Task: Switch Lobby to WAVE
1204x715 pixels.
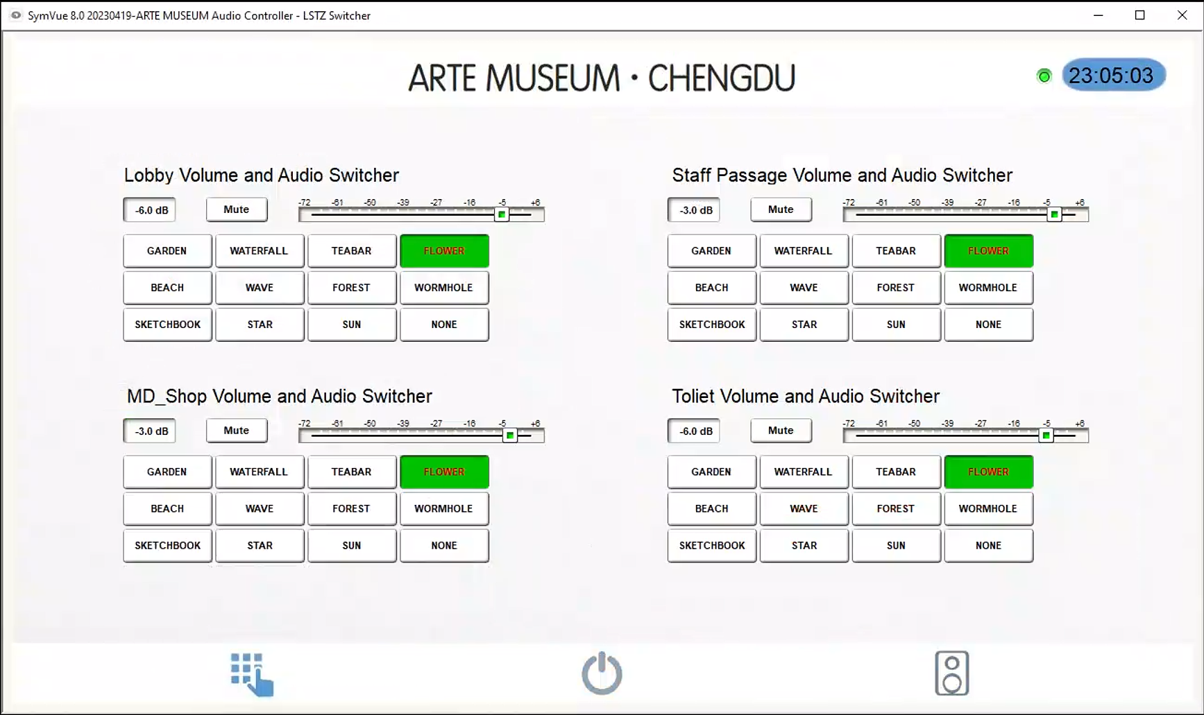Action: (x=260, y=288)
